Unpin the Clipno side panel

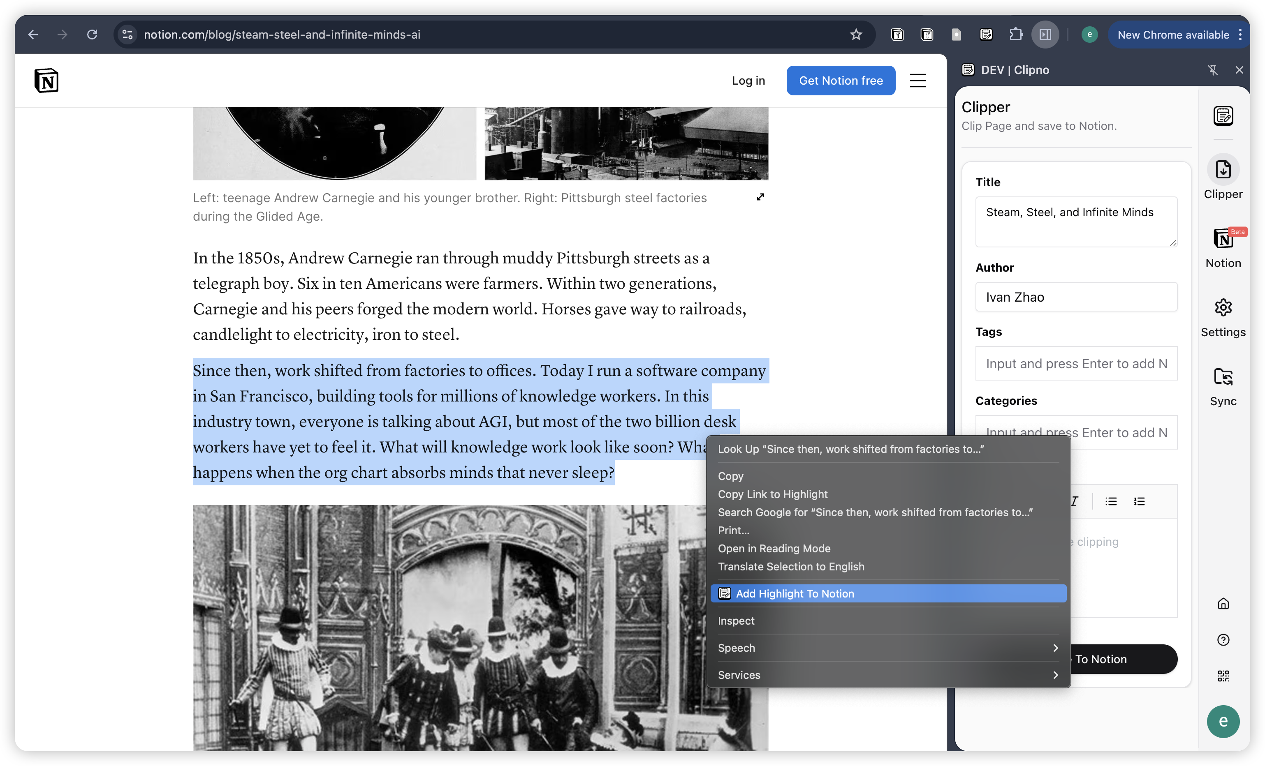pyautogui.click(x=1213, y=70)
